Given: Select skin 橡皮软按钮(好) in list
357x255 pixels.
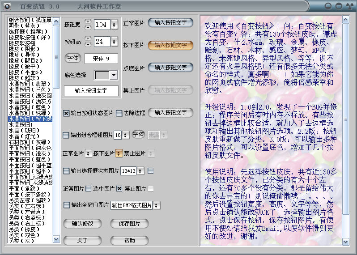Looking at the screenshot, I should coord(30,37).
